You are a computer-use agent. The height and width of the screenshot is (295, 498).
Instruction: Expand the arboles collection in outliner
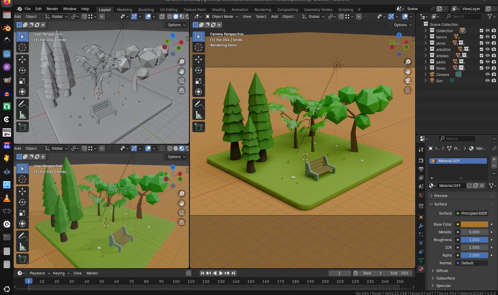click(x=425, y=56)
